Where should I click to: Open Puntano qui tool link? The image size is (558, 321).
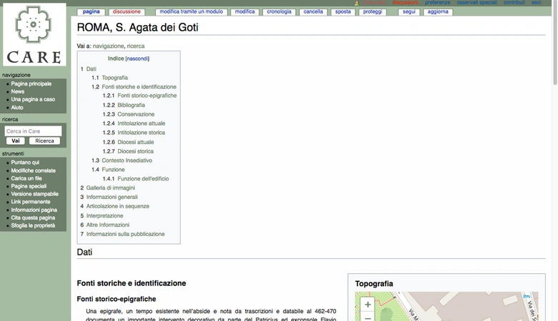point(25,163)
